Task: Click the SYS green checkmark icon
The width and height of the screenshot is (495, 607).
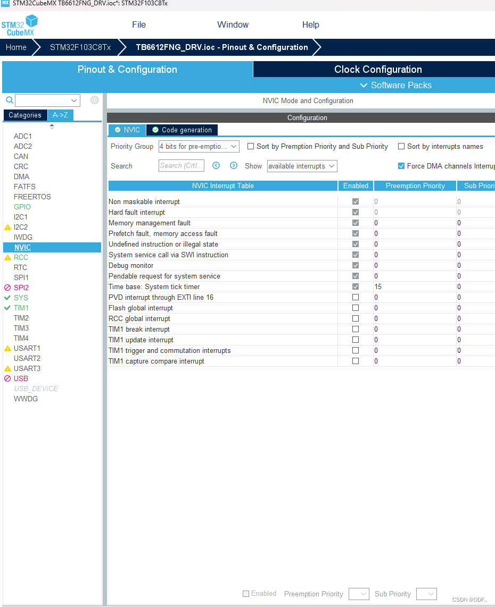Action: pyautogui.click(x=7, y=298)
